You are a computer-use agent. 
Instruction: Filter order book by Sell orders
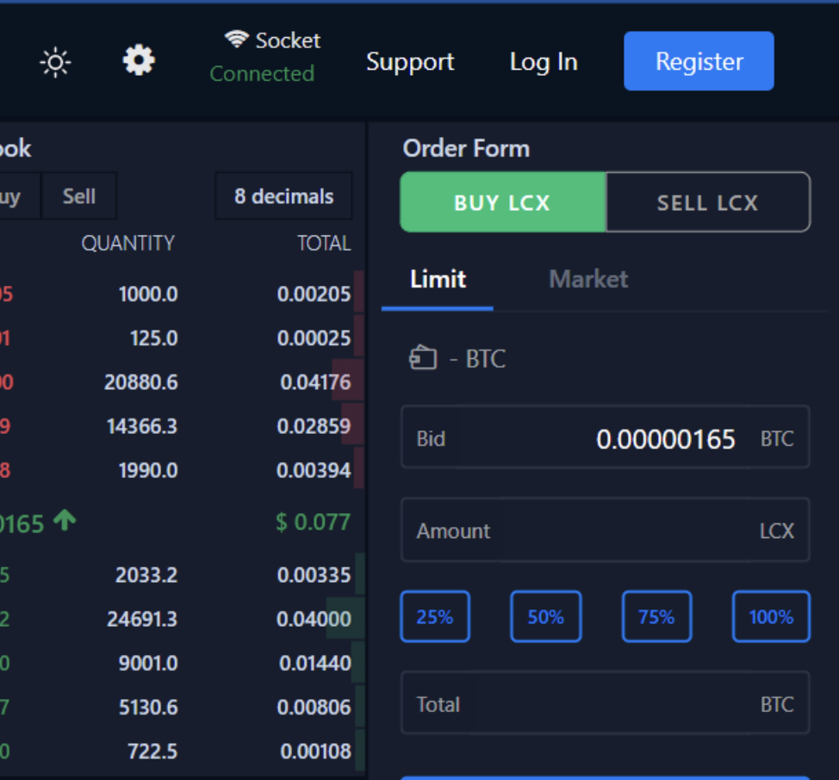click(78, 196)
